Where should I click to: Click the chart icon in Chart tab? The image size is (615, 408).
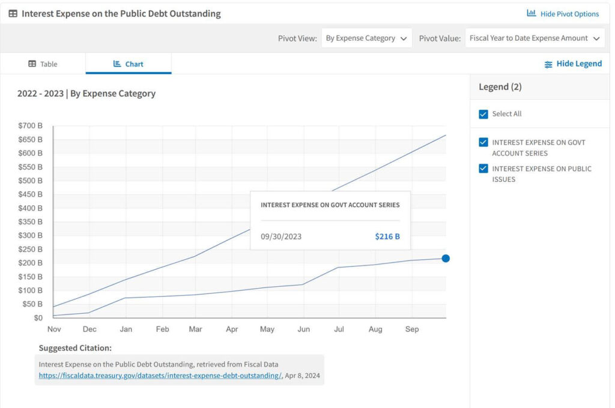(x=117, y=64)
